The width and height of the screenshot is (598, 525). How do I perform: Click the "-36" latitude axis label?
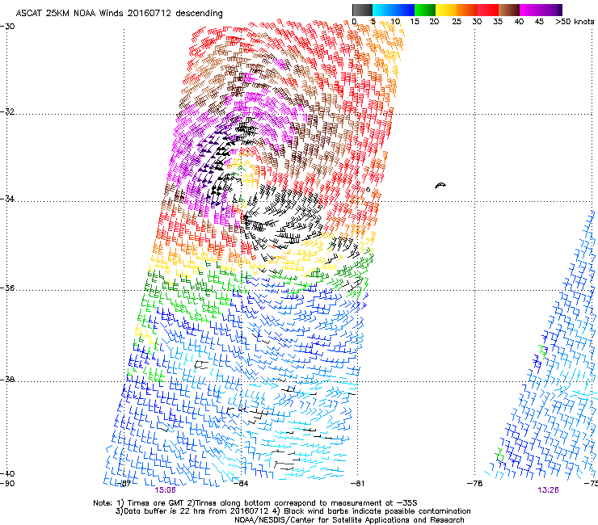pyautogui.click(x=7, y=288)
